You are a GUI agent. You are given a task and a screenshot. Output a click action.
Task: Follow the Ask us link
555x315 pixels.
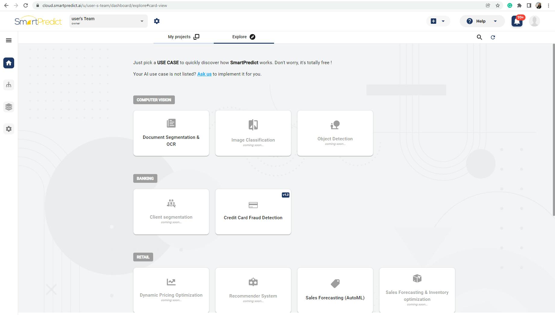204,74
